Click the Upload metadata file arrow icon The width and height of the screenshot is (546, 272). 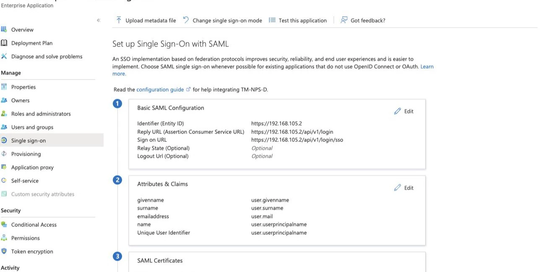[x=119, y=20]
